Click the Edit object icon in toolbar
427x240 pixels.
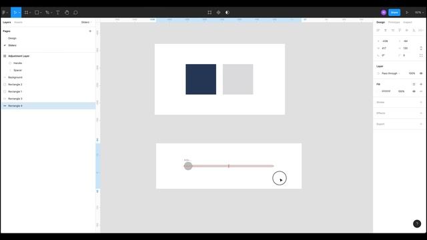click(x=209, y=13)
